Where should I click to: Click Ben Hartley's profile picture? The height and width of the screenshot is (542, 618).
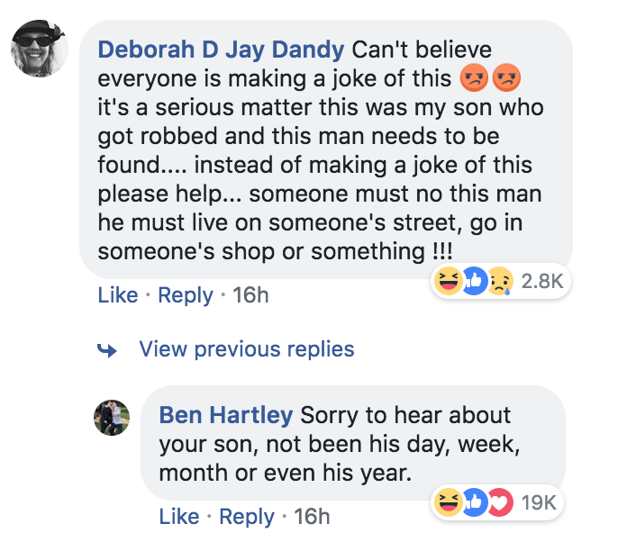113,417
